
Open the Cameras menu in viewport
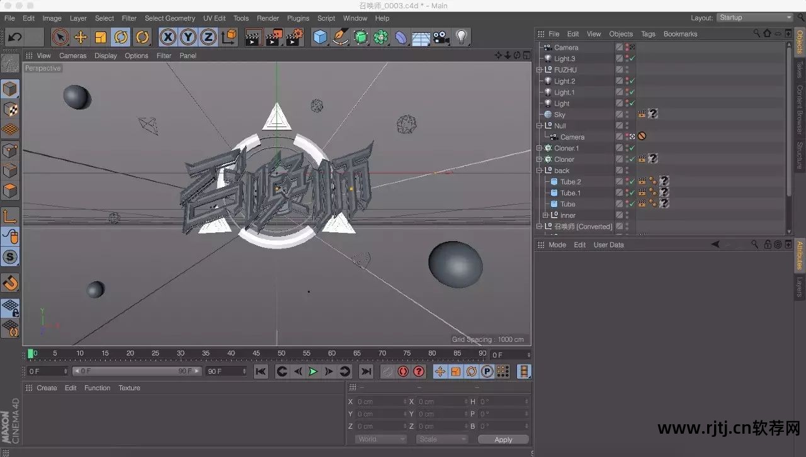(x=72, y=55)
